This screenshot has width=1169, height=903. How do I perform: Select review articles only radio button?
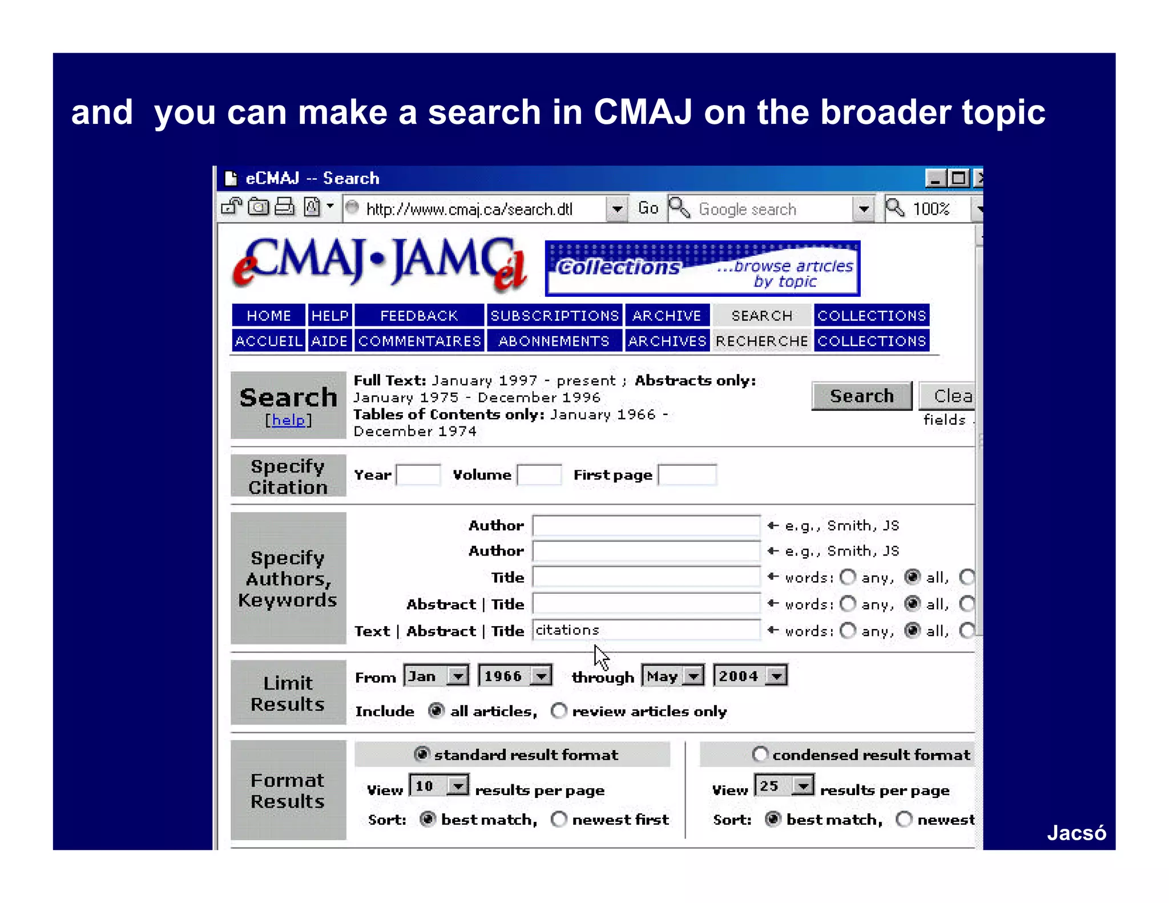point(559,711)
